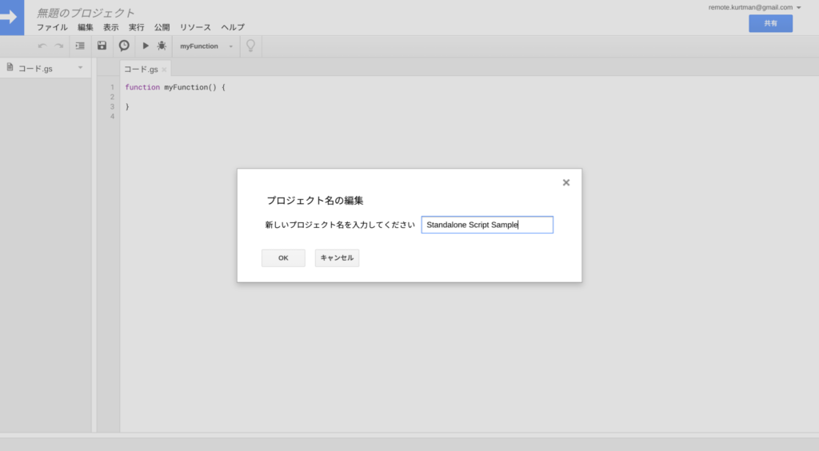Click the blue arrow Apps Script logo
The height and width of the screenshot is (451, 819).
pyautogui.click(x=11, y=18)
